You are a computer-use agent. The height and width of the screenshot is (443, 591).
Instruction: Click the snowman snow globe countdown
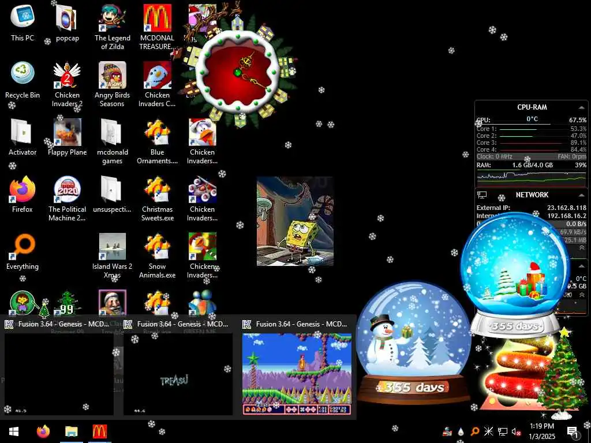pyautogui.click(x=413, y=343)
